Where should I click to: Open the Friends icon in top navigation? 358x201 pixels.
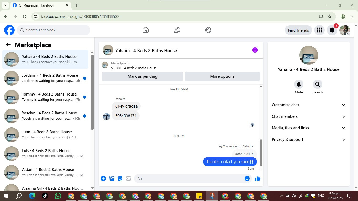coord(177,30)
